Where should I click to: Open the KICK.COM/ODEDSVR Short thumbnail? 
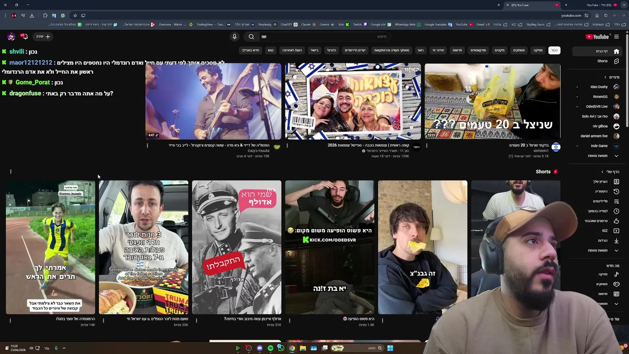tap(330, 247)
